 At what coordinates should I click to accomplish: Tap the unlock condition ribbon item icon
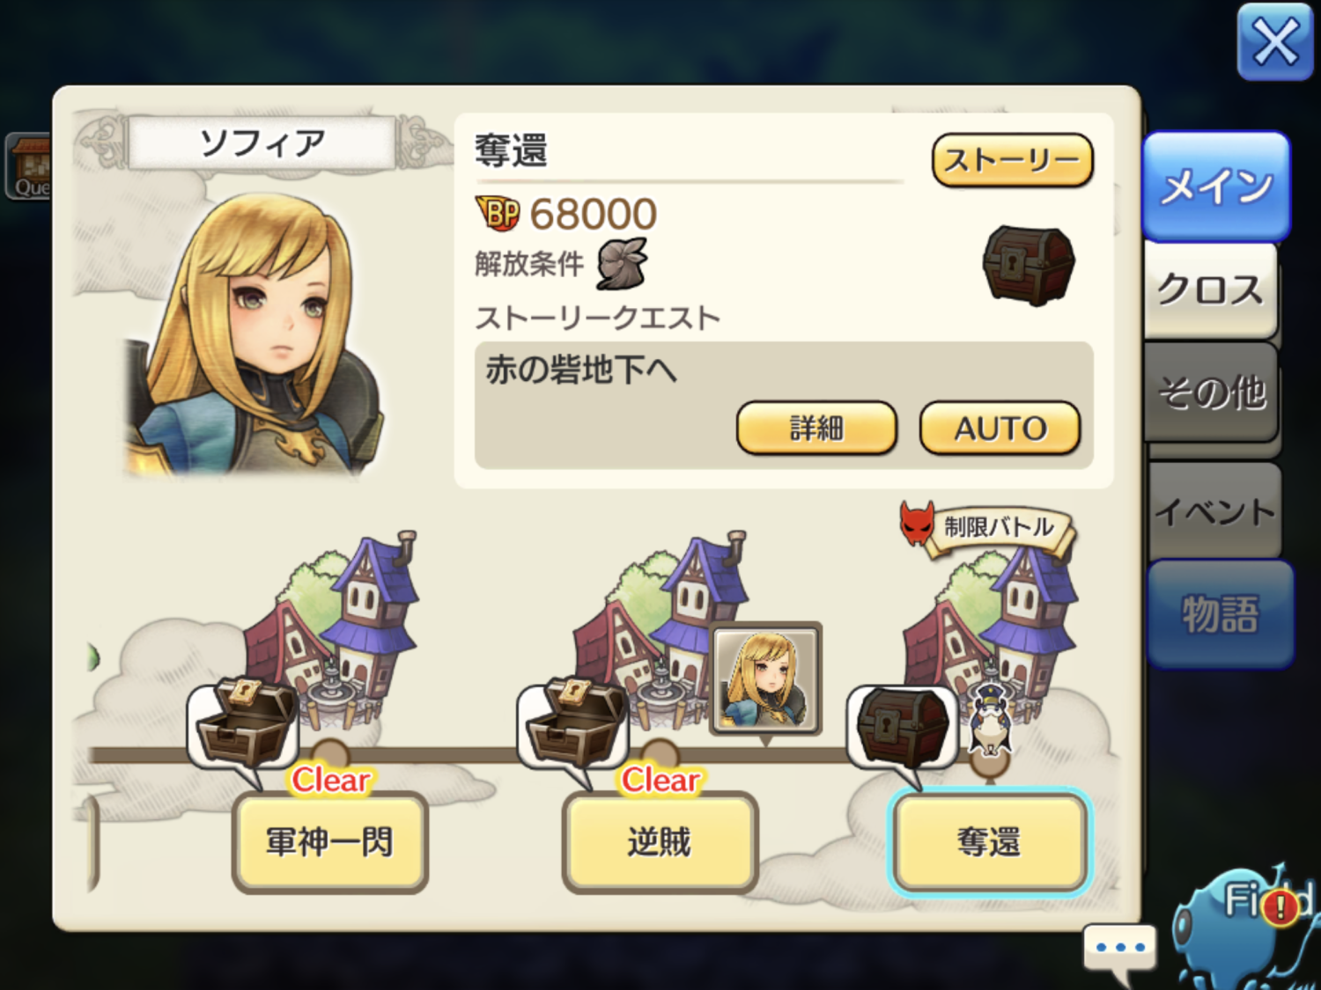[x=622, y=263]
